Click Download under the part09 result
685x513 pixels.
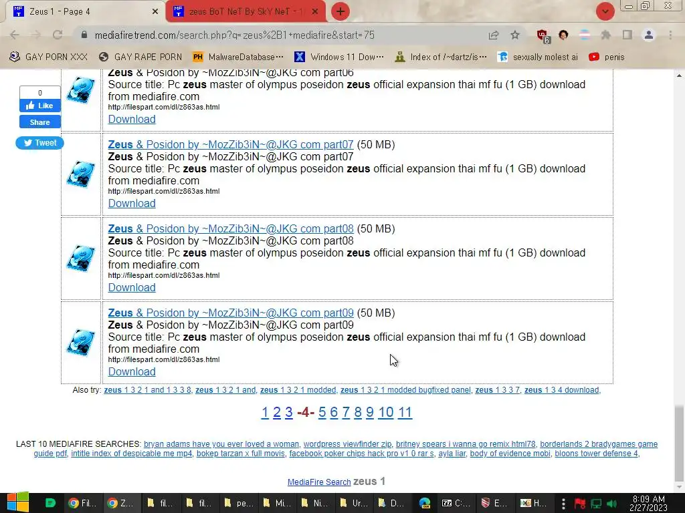pyautogui.click(x=132, y=371)
